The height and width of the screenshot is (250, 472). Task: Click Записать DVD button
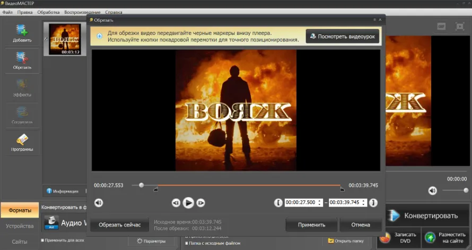tap(399, 238)
